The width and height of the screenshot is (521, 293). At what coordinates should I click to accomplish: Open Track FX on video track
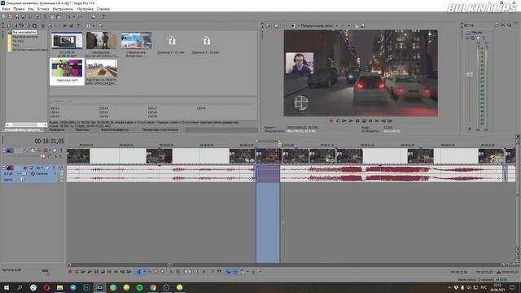[38, 151]
